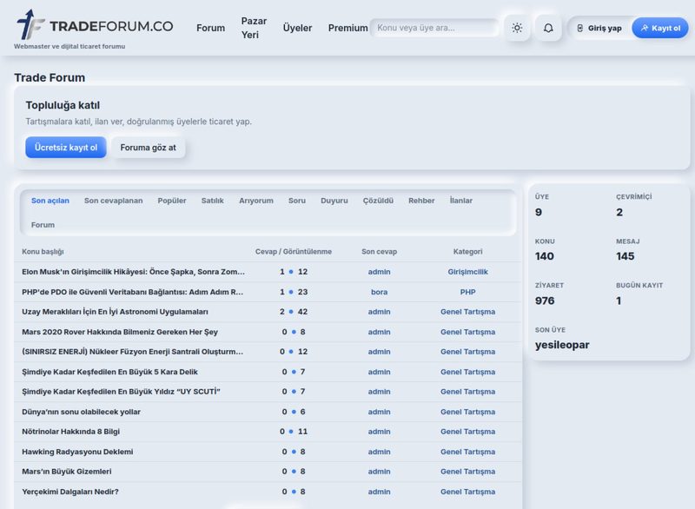Click the Kayıt ol register button
Viewport: 695px width, 509px height.
(660, 28)
